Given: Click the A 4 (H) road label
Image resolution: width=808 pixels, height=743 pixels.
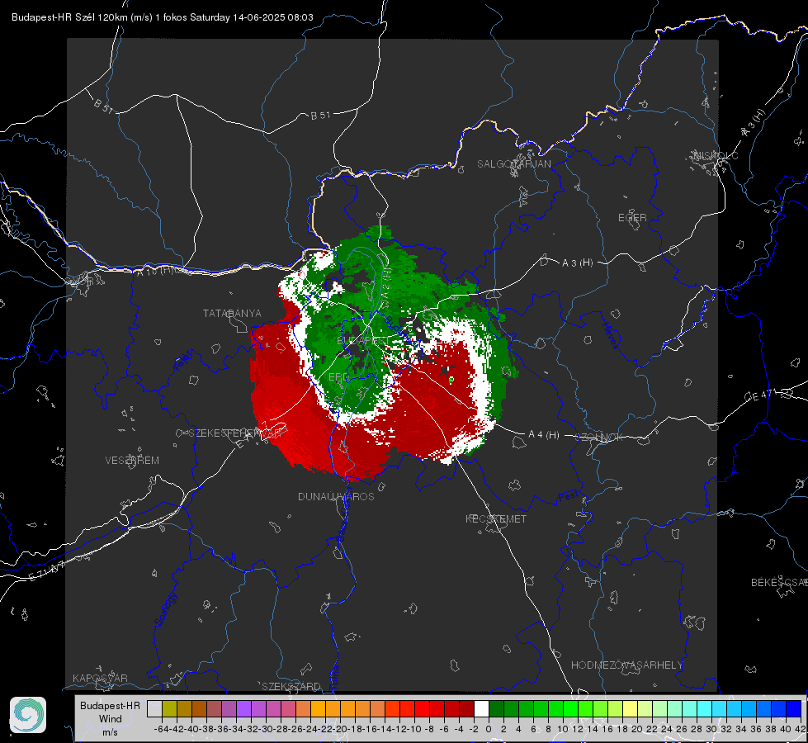Looking at the screenshot, I should 544,435.
